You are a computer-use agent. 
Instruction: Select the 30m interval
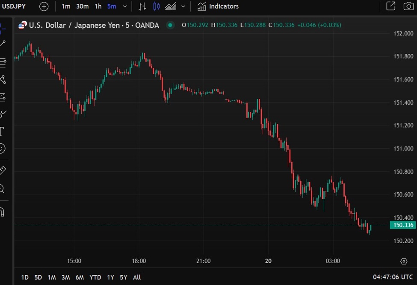click(x=83, y=6)
